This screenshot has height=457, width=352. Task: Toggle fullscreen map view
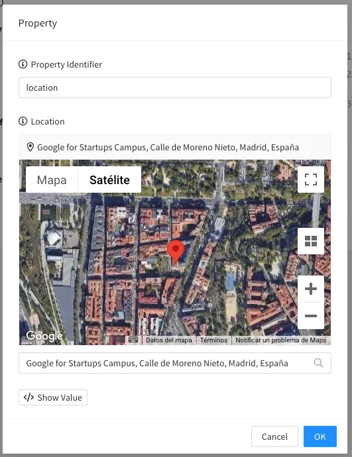click(x=311, y=179)
